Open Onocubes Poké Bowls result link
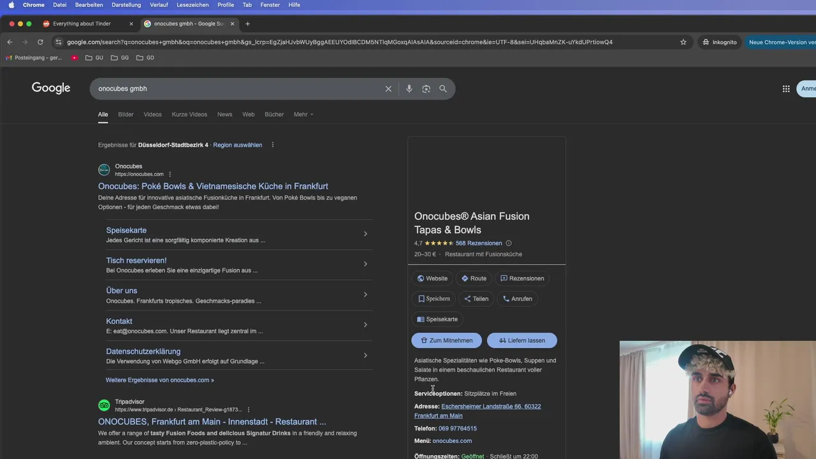The image size is (816, 459). pos(213,186)
